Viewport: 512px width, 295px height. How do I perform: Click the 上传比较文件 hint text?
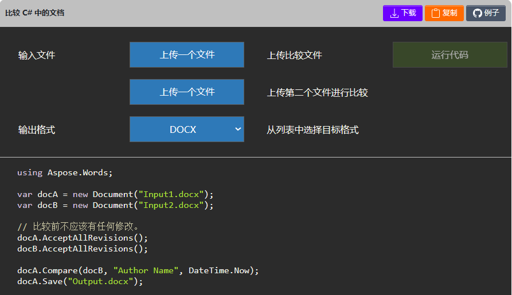(295, 55)
